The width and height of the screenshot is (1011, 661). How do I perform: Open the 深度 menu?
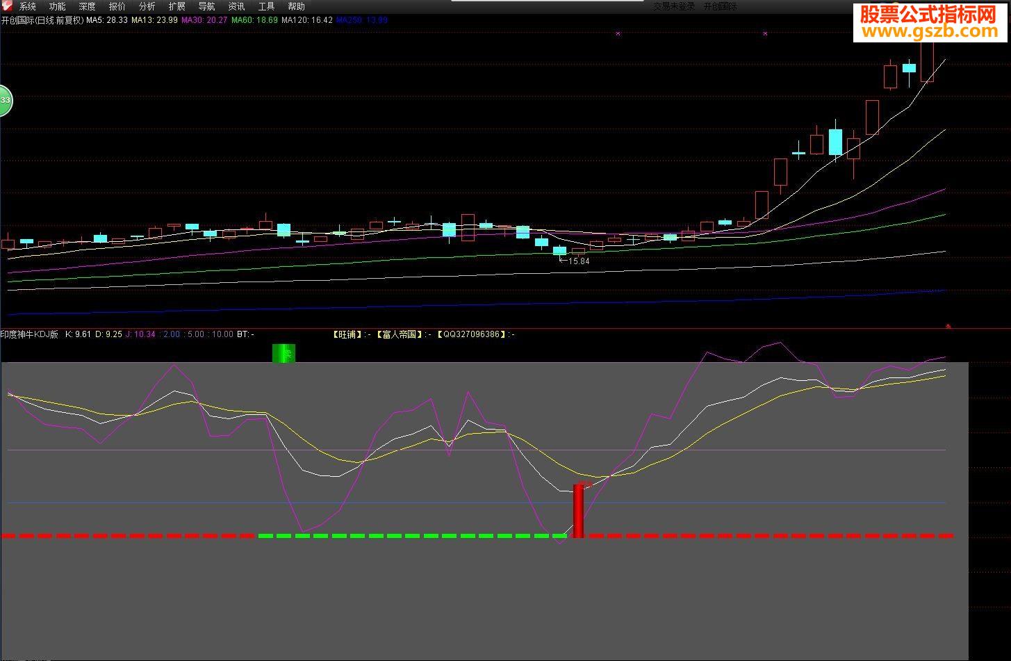click(88, 6)
